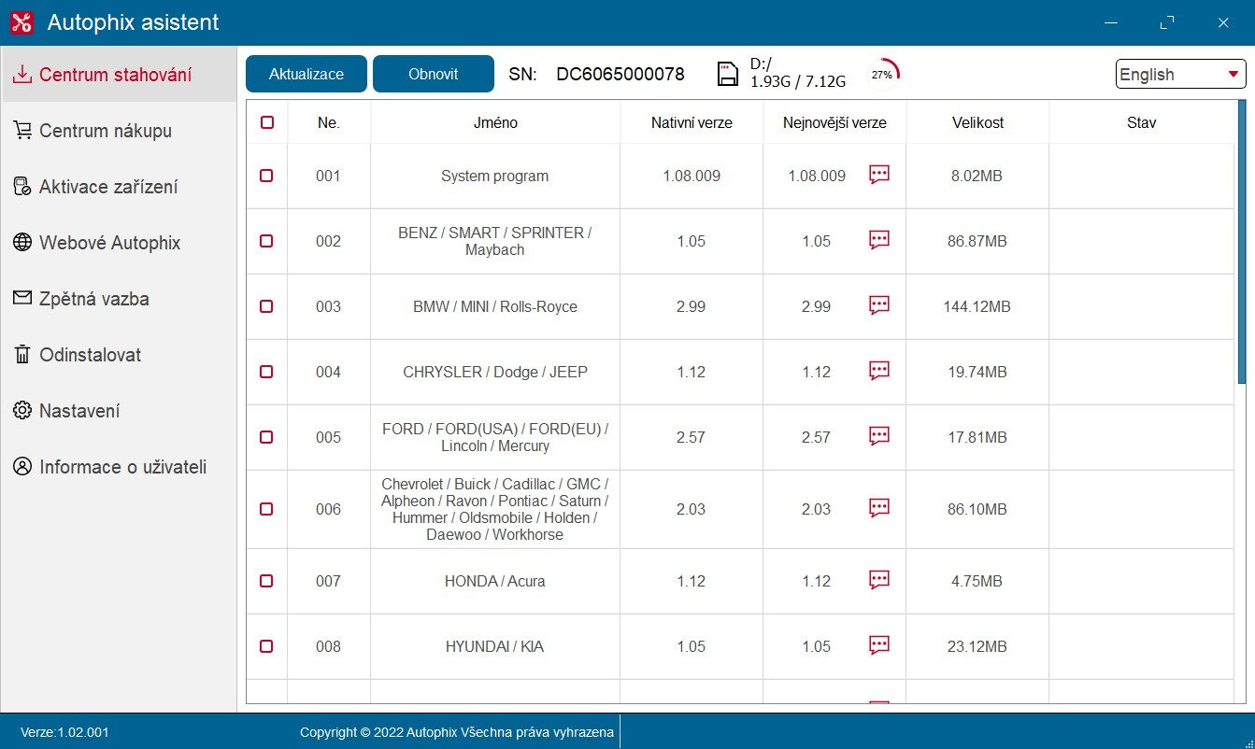
Task: Go to Centrum nákupu section
Action: [105, 131]
